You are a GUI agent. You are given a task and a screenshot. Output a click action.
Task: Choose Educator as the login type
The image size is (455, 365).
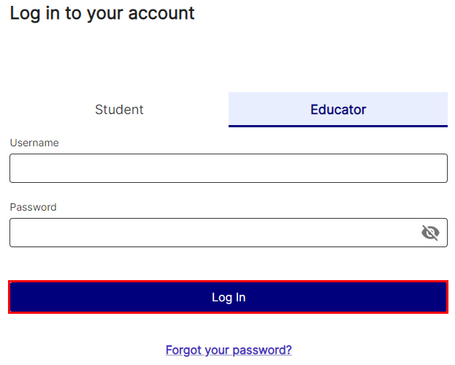(x=338, y=110)
